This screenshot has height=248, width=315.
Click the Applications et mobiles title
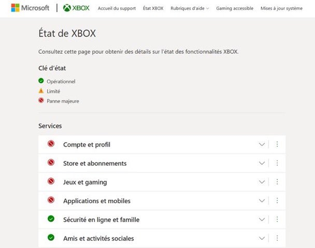97,201
